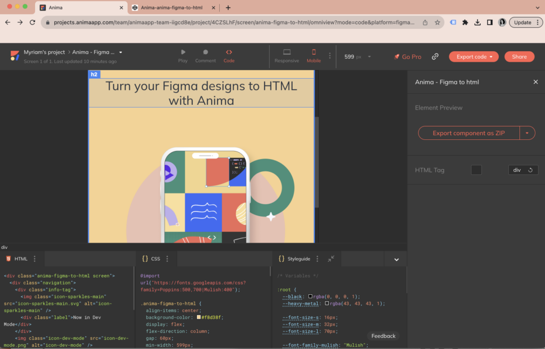Open the Export component as ZIP dropdown arrow

point(527,132)
